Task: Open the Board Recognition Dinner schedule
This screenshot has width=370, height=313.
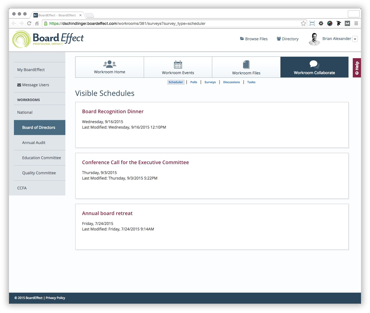Action: pyautogui.click(x=113, y=111)
